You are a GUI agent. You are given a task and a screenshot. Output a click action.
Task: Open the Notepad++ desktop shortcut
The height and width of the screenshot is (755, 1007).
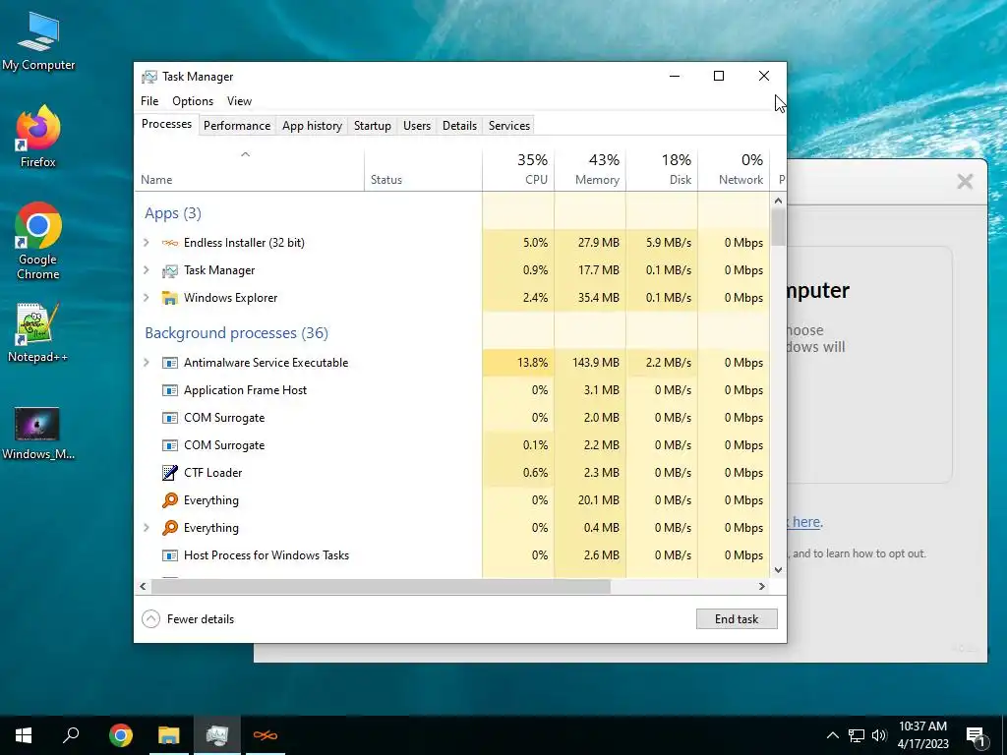coord(38,332)
